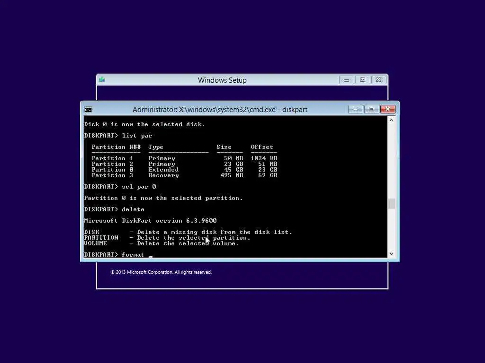The width and height of the screenshot is (485, 363).
Task: Maximize the cmd.exe diskpart window
Action: coord(371,109)
